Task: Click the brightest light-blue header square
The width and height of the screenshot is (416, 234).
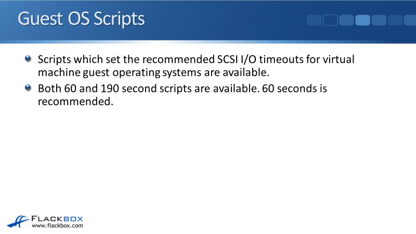Action: [x=362, y=20]
